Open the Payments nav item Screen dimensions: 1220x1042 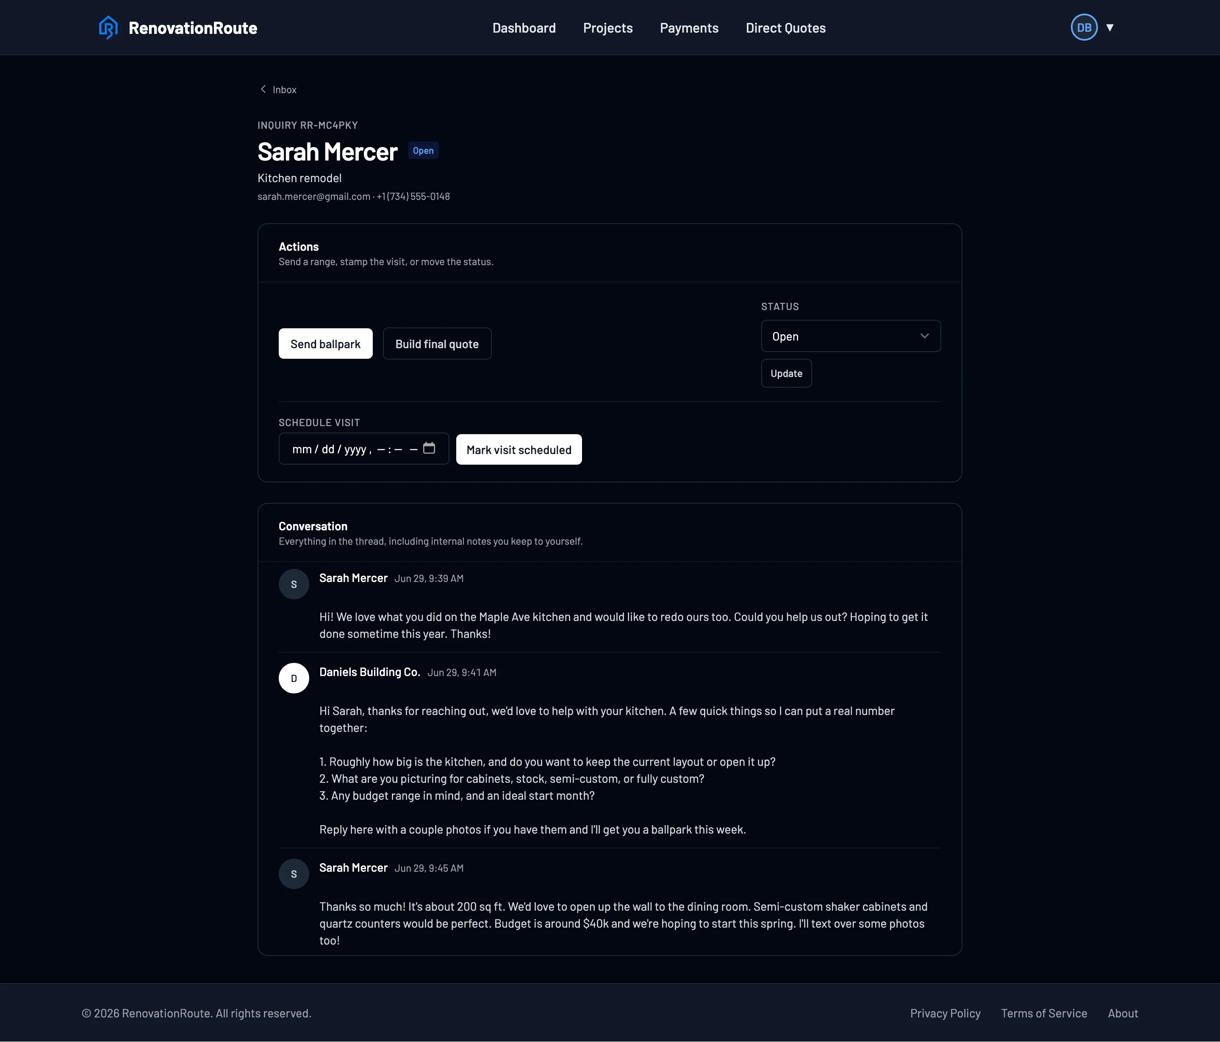689,28
